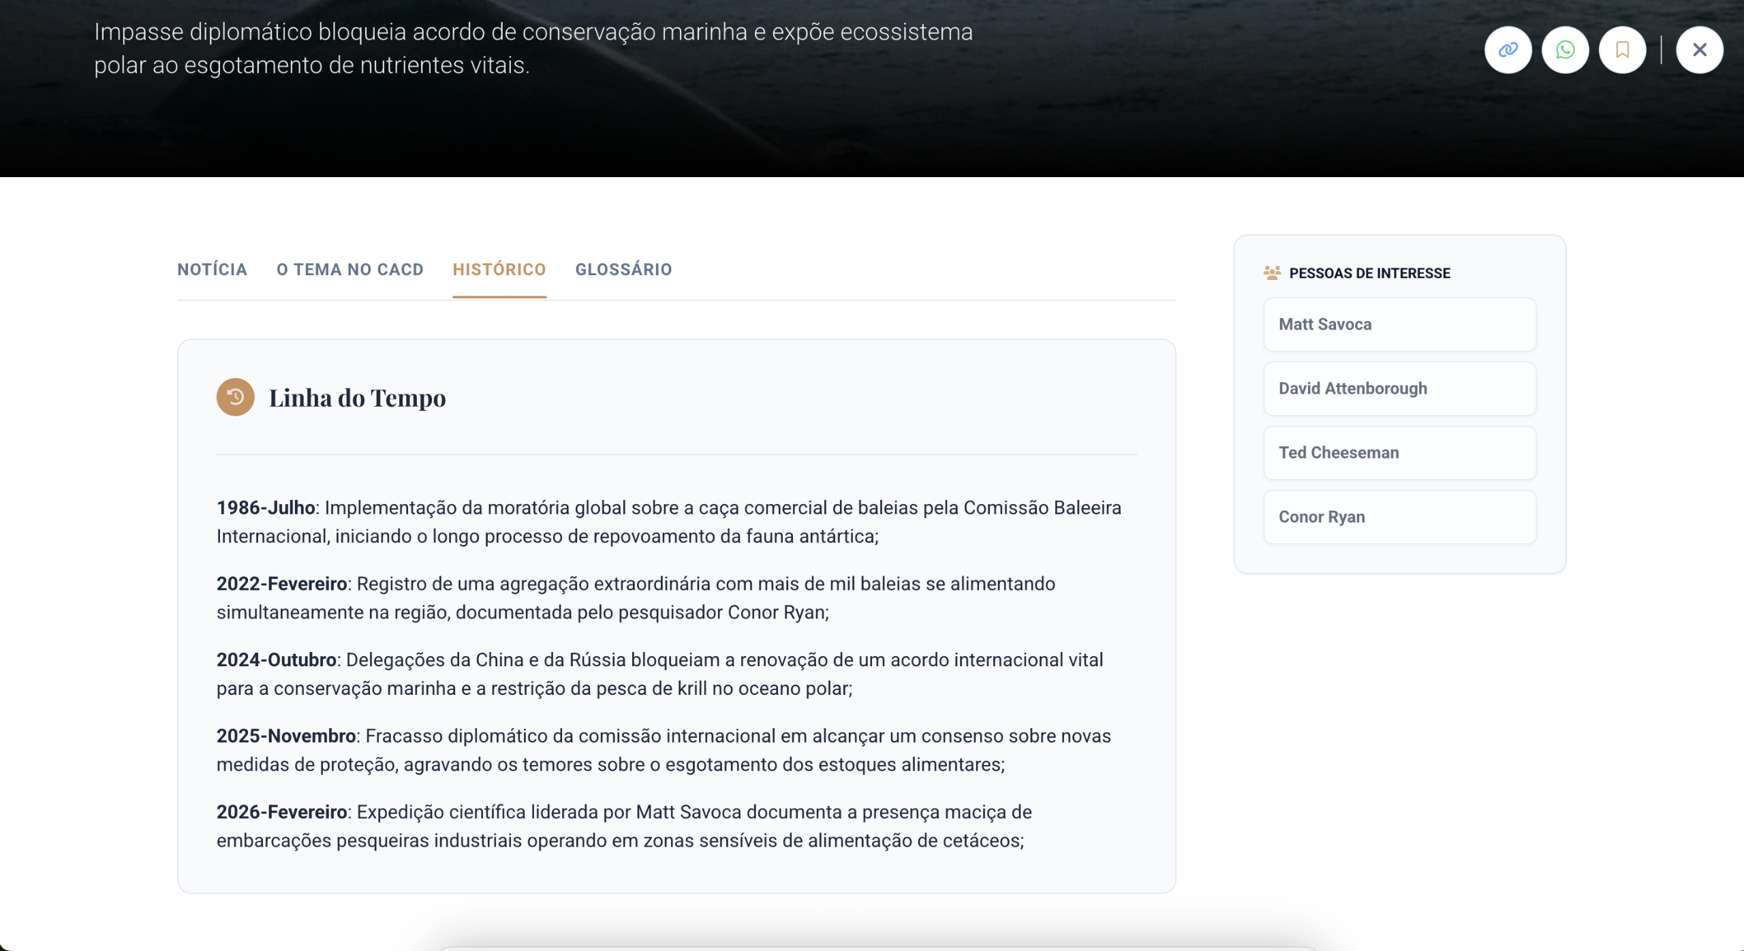Select the Histórico tab
Viewport: 1744px width, 951px height.
pyautogui.click(x=499, y=270)
